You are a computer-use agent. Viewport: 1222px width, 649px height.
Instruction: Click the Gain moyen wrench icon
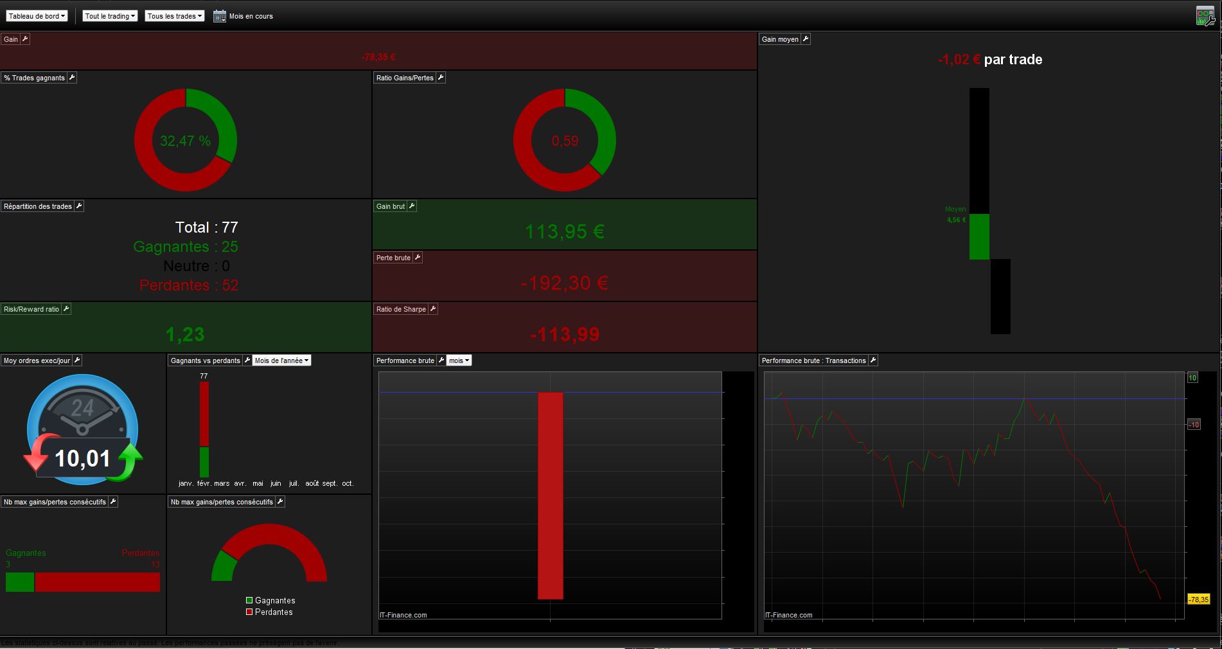point(806,39)
